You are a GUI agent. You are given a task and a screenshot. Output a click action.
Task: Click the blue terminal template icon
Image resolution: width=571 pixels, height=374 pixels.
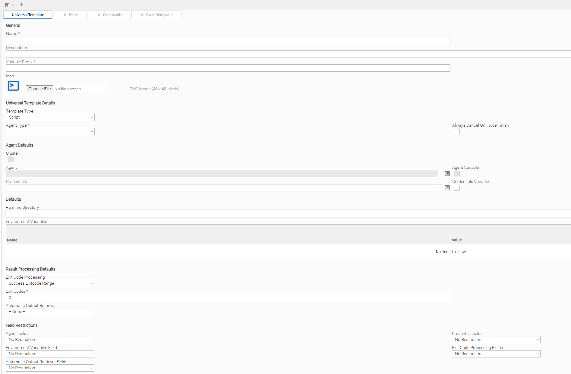tap(13, 86)
